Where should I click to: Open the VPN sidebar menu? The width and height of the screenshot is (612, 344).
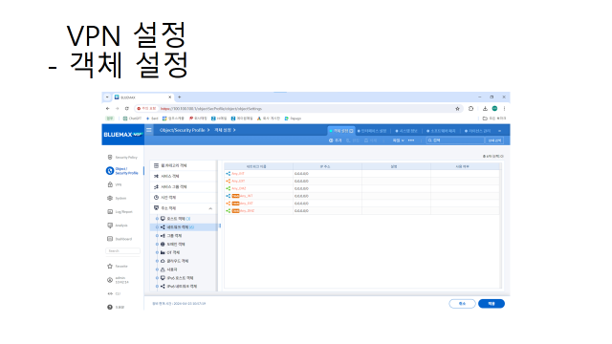[115, 184]
